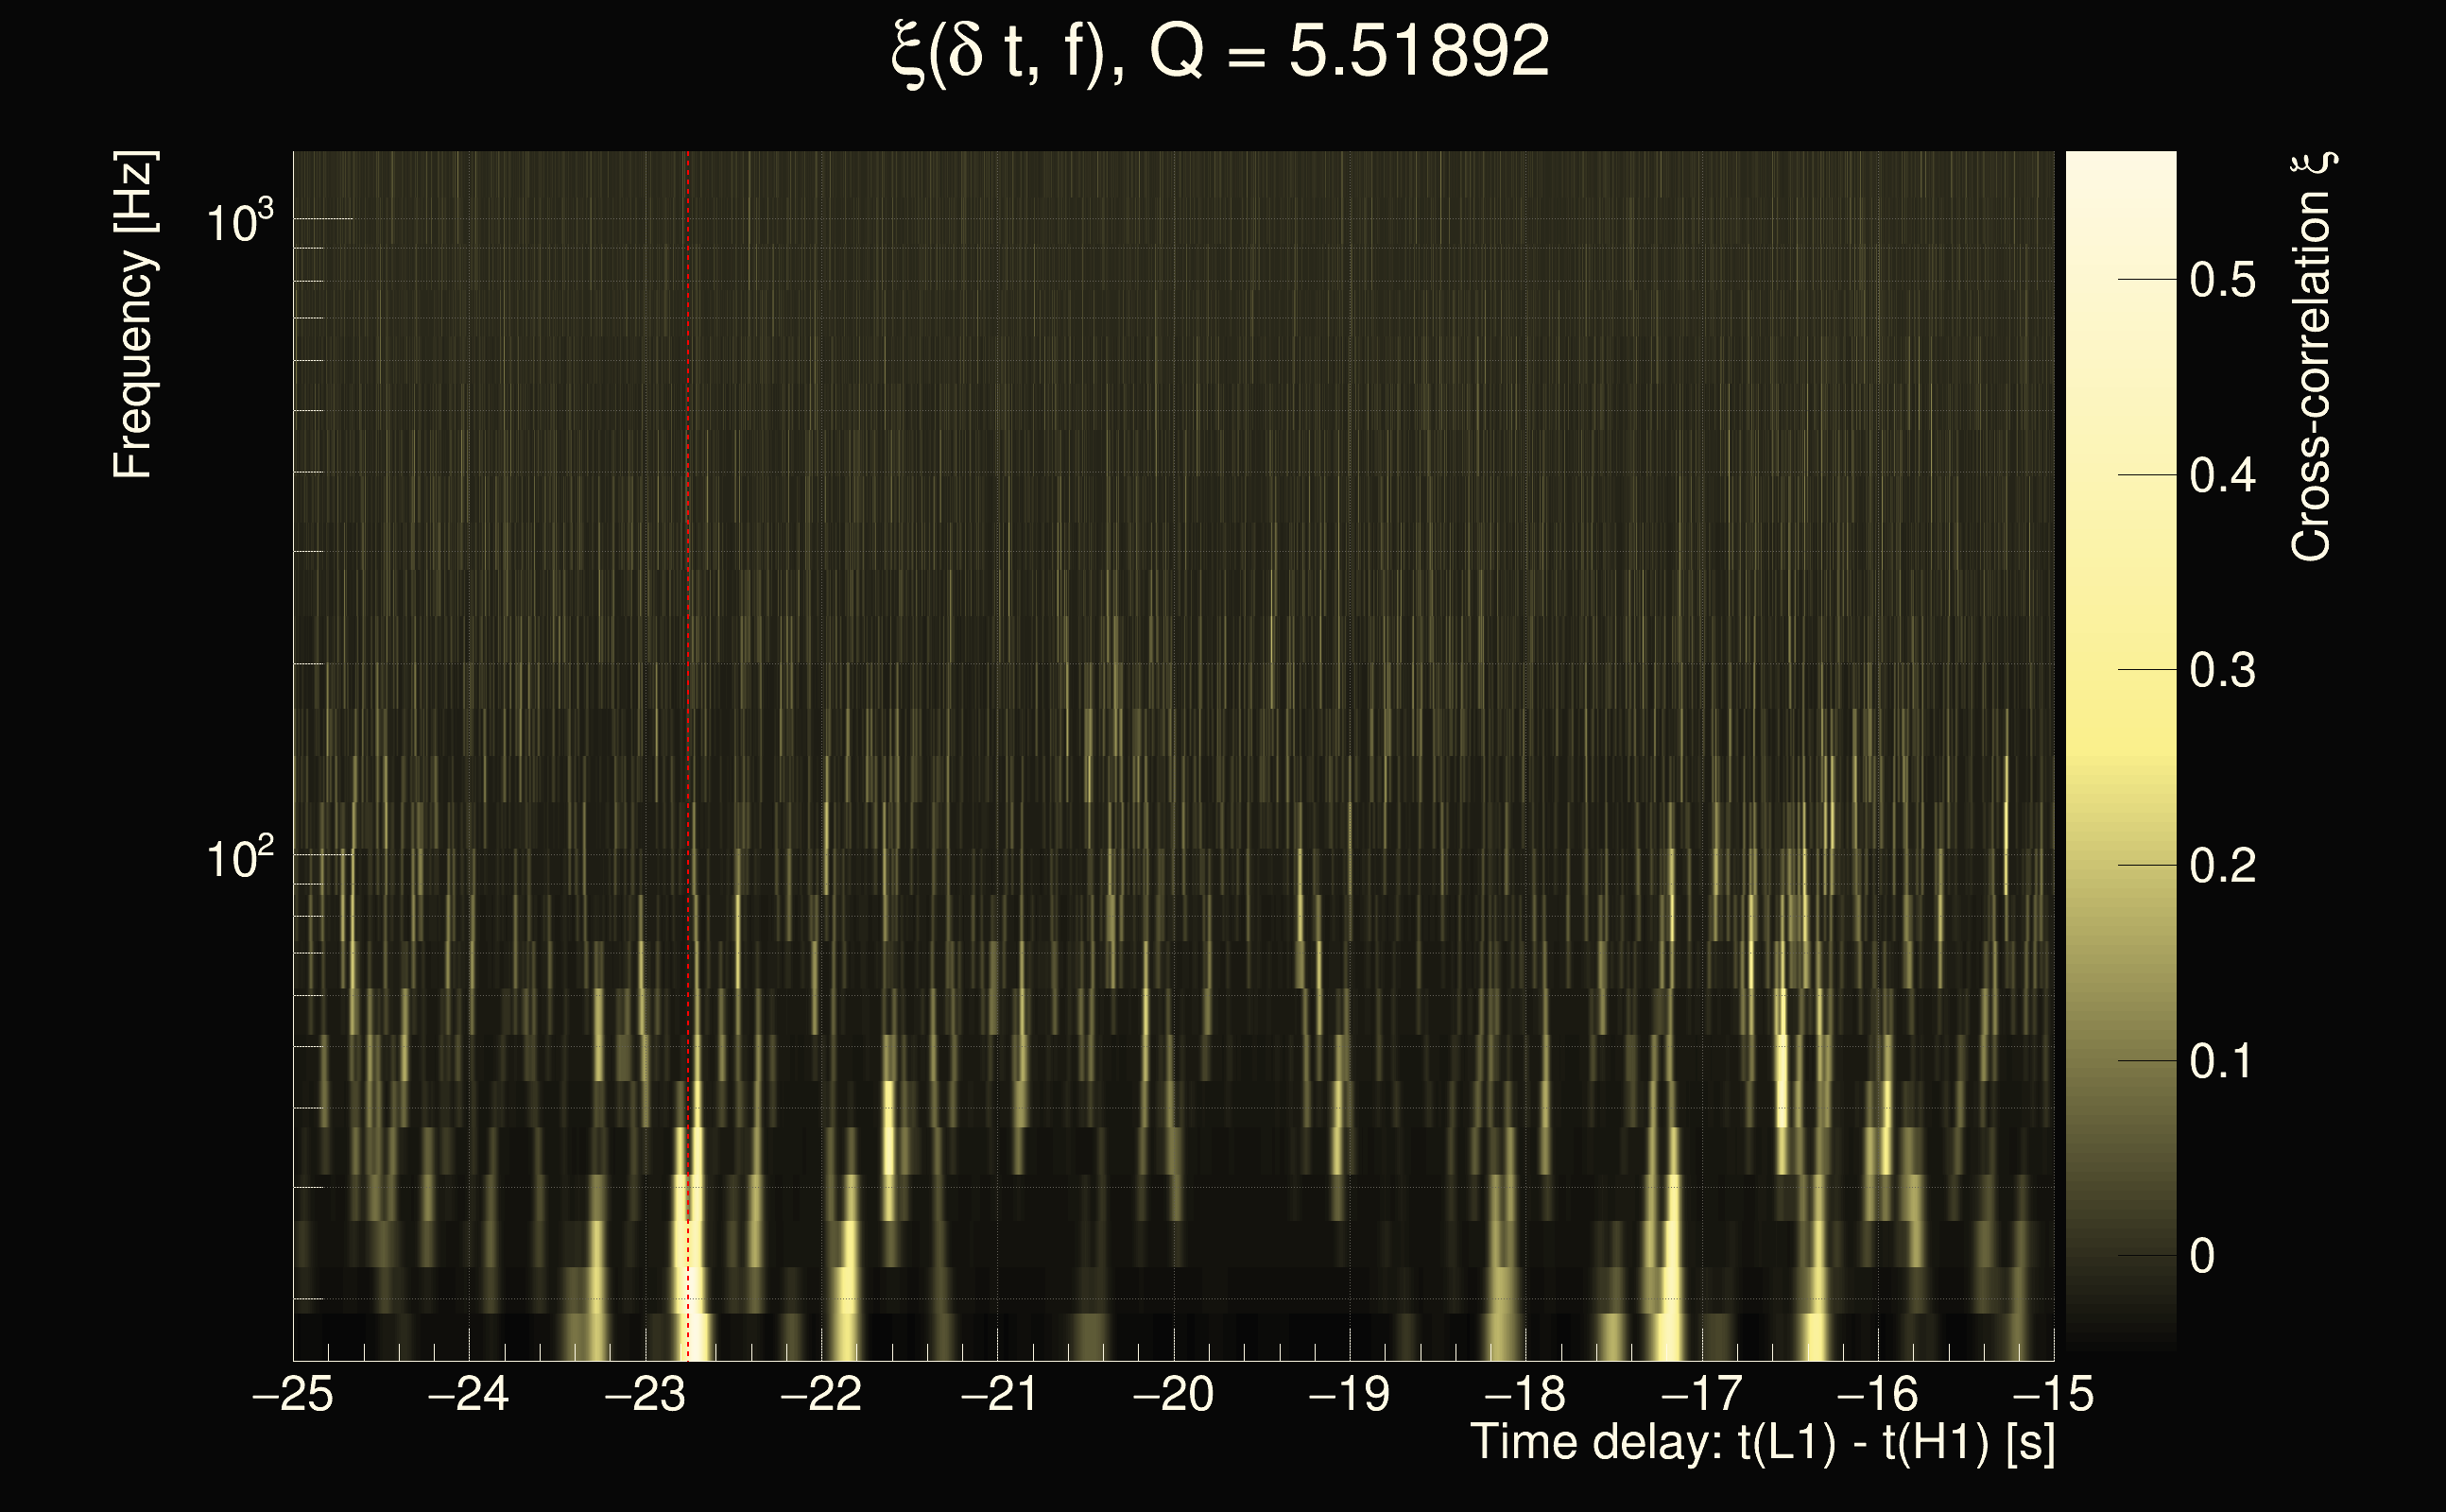Click the -23 tick label on the time axis
The image size is (2446, 1512).
[645, 1394]
